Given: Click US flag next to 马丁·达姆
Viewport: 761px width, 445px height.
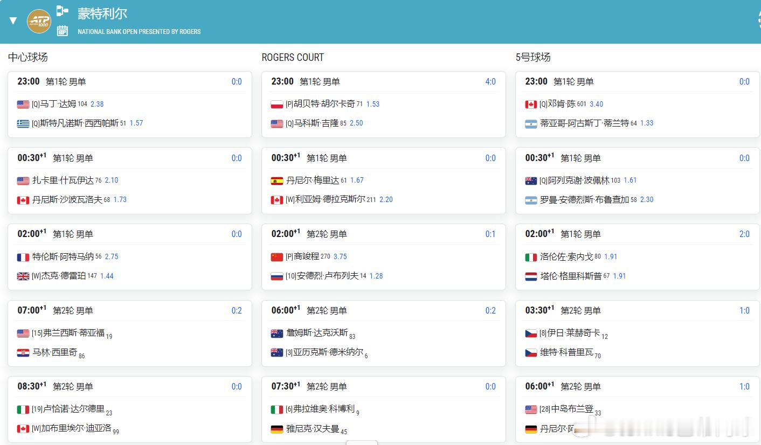Looking at the screenshot, I should tap(23, 105).
